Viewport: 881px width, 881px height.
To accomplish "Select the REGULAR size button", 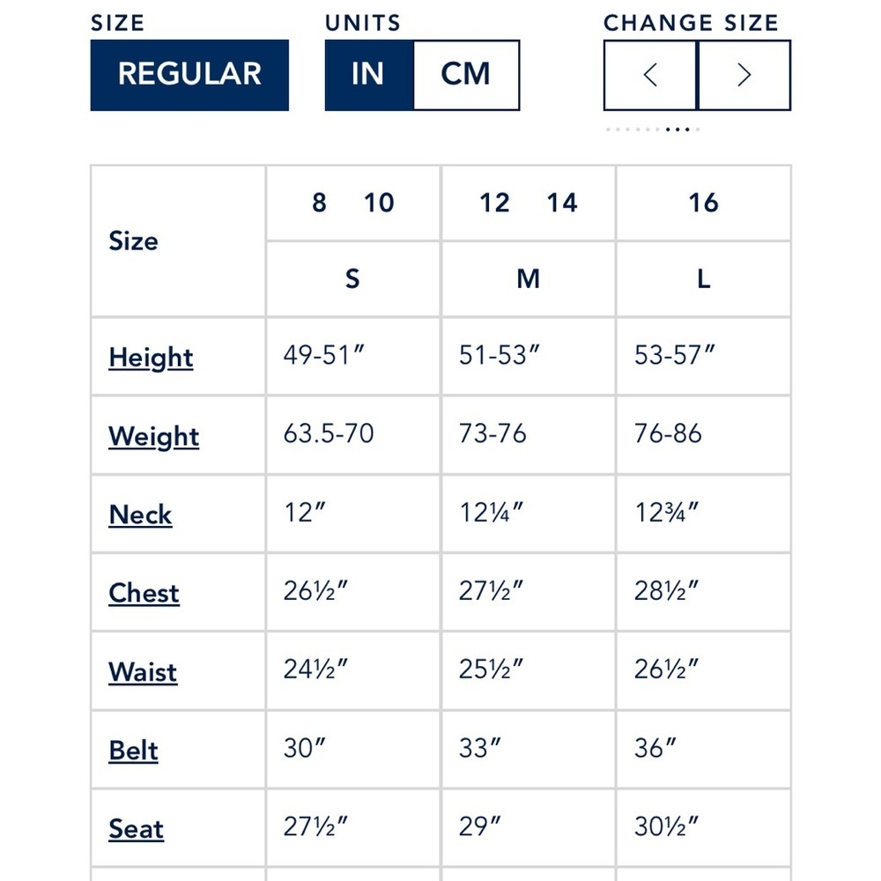I will point(189,75).
